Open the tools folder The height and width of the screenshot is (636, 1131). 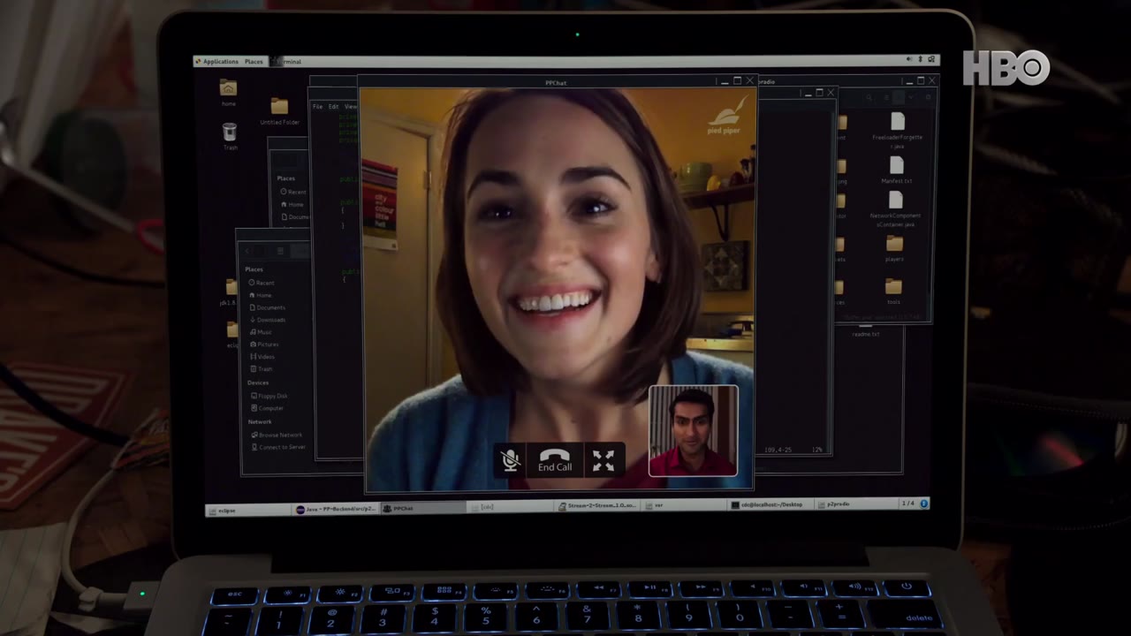(893, 291)
